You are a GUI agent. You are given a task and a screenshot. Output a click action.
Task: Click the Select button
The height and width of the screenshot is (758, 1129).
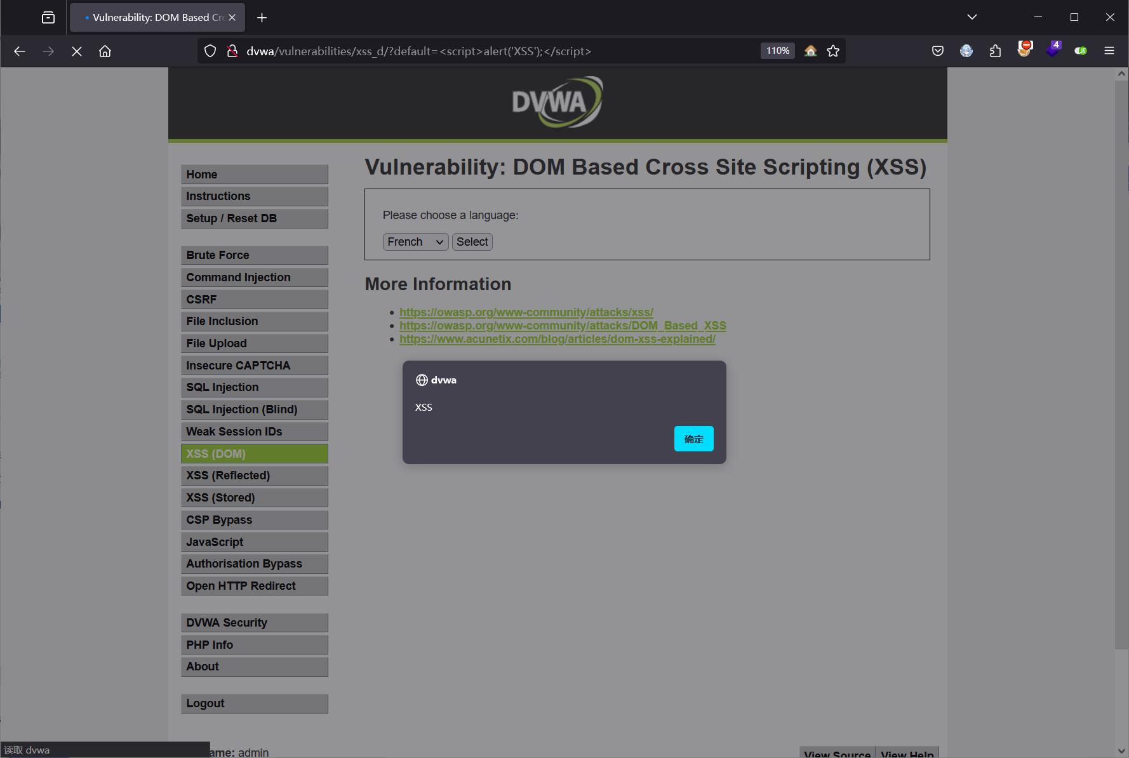472,242
